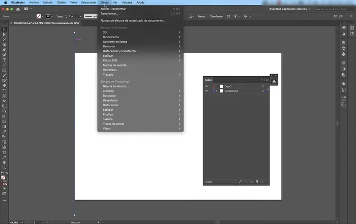Open the fill color dropdown in control bar
The width and height of the screenshot is (356, 224).
(43, 16)
